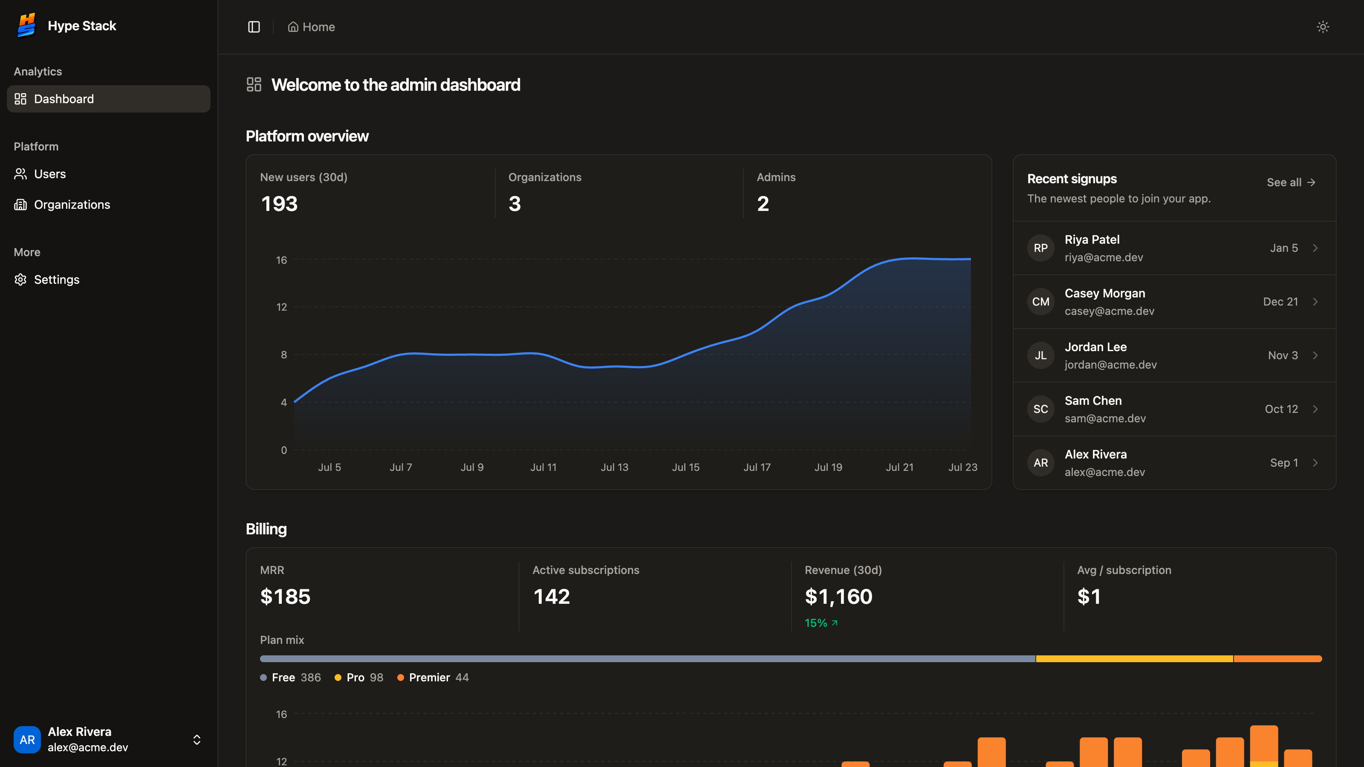The image size is (1364, 767).
Task: Click the MRR value $185
Action: pos(286,597)
